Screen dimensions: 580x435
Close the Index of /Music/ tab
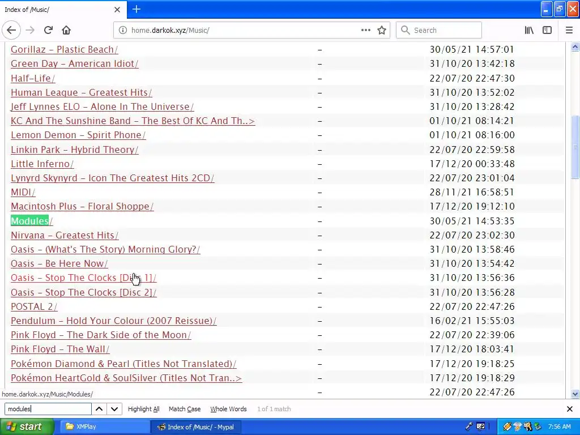click(117, 10)
